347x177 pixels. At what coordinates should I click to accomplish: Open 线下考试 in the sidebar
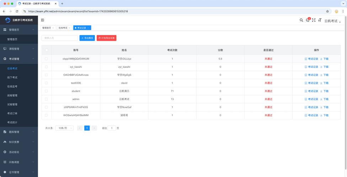(12, 77)
